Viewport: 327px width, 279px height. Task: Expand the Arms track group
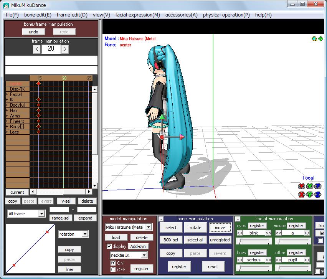(7, 116)
